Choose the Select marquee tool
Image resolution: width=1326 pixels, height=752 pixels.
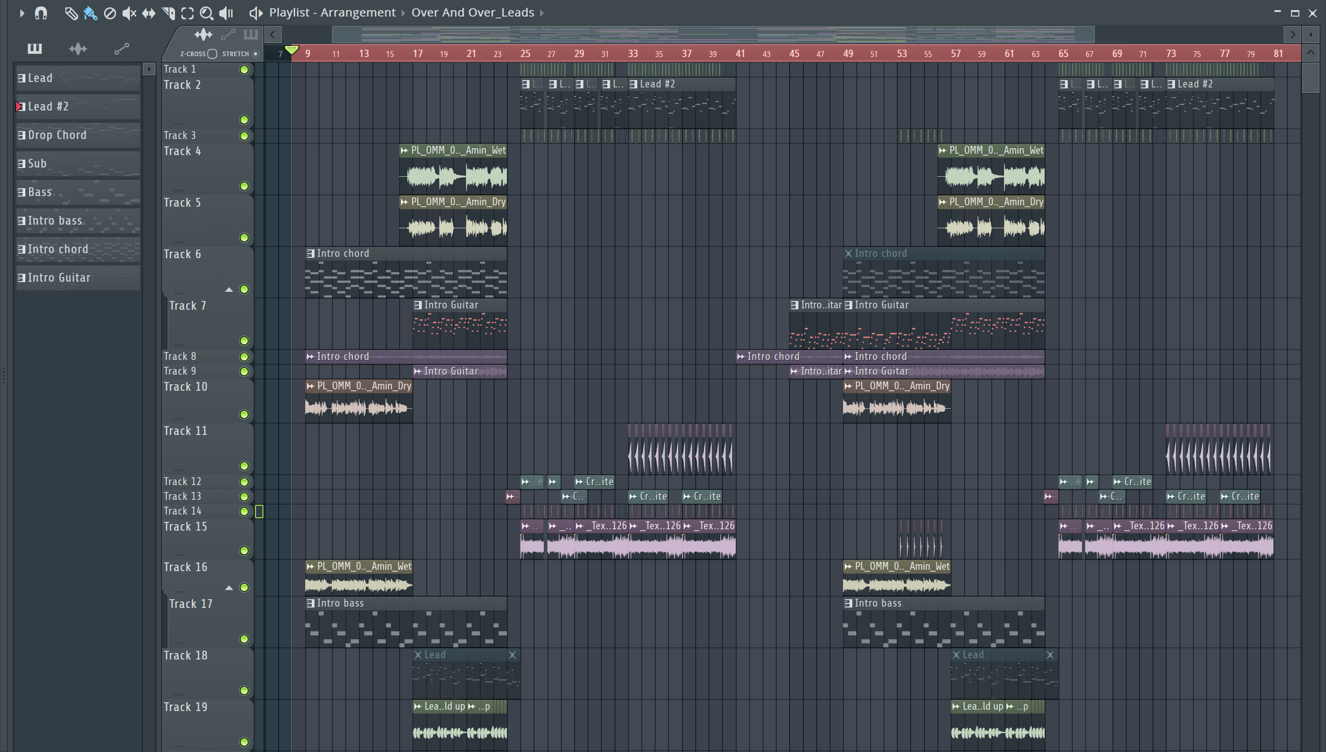point(187,13)
